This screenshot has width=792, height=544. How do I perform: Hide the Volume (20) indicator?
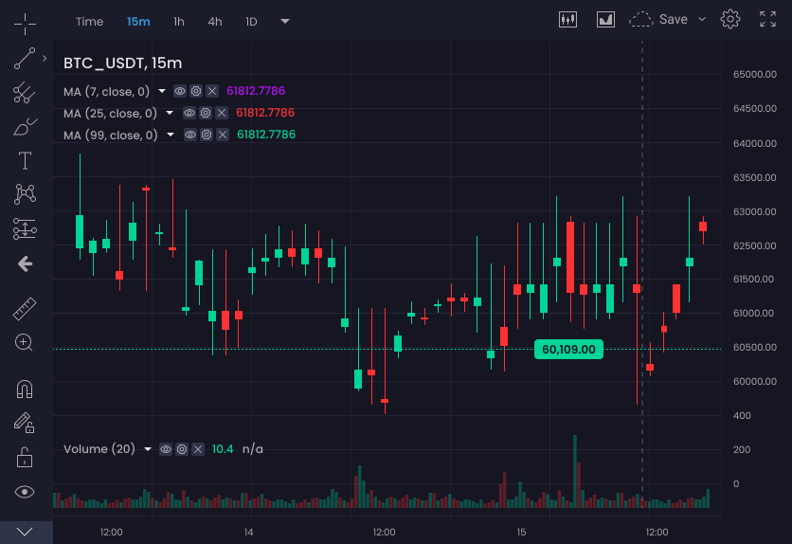click(x=166, y=449)
